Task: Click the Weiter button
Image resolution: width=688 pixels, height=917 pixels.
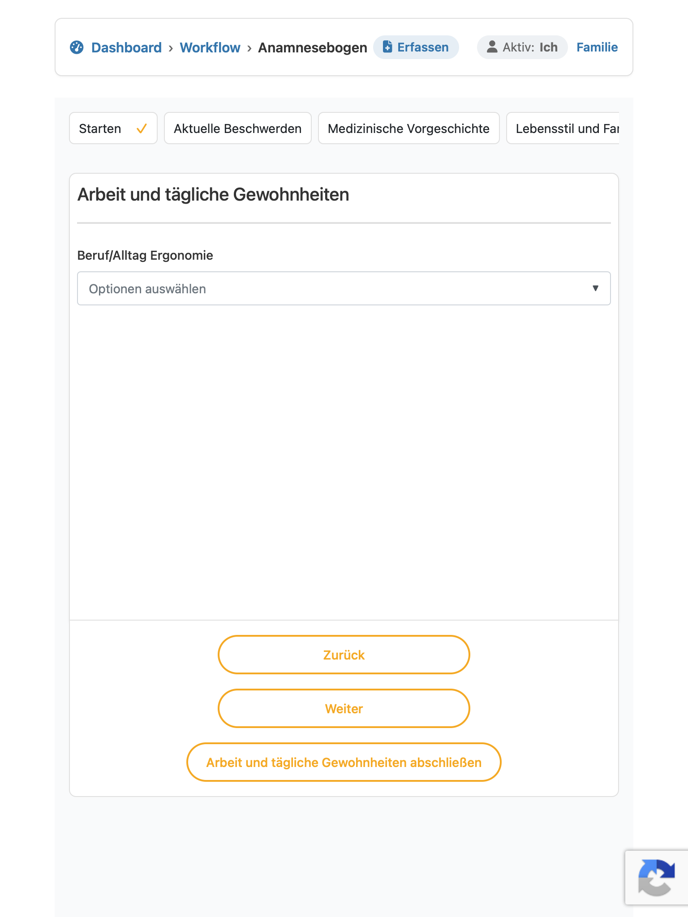Action: [344, 708]
